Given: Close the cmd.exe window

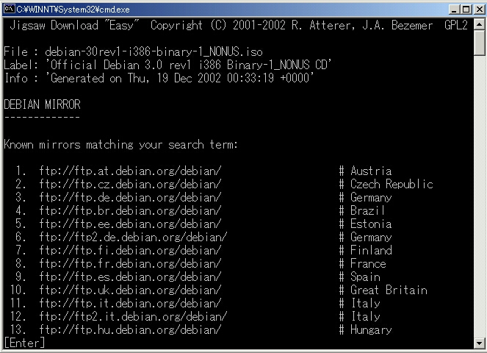Looking at the screenshot, I should [479, 10].
